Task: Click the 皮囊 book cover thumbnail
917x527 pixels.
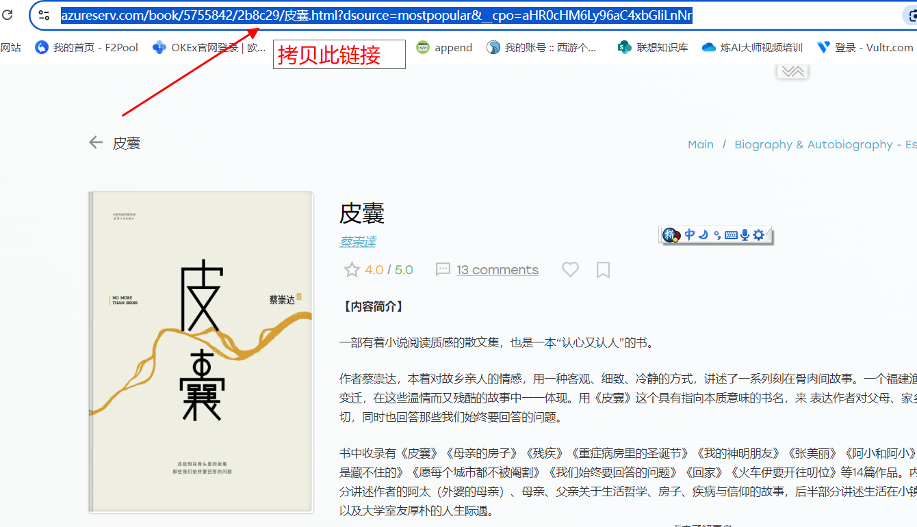Action: pos(201,352)
